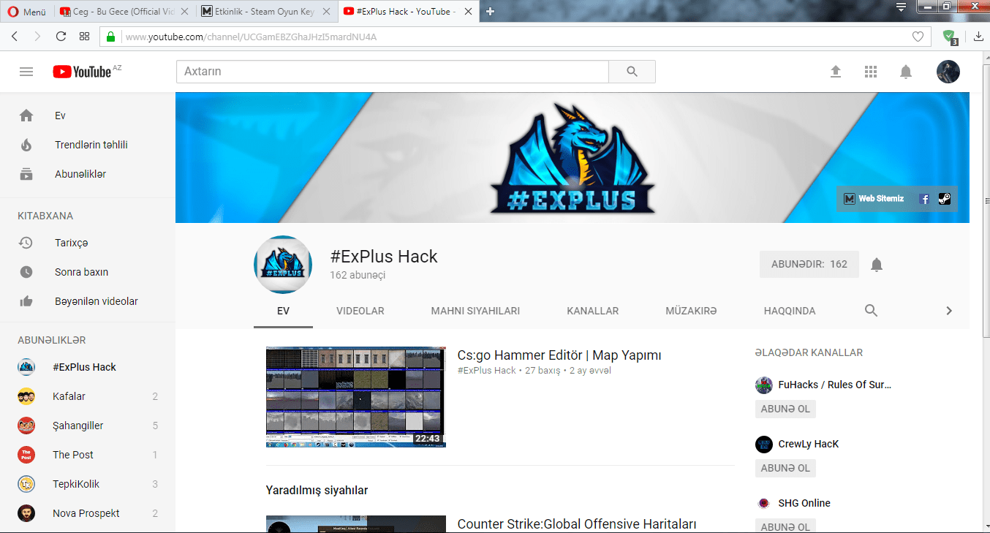Open the ad blocker shield icon
This screenshot has height=533, width=990.
pos(949,37)
